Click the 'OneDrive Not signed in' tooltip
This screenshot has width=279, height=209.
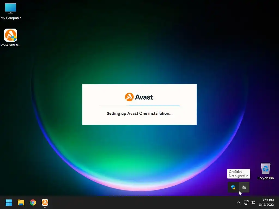(239, 174)
